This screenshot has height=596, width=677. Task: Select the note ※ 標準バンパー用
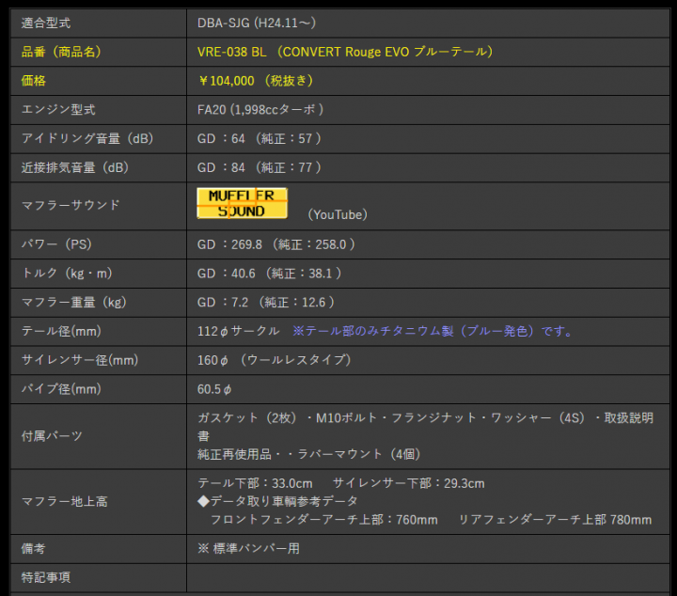(x=248, y=549)
